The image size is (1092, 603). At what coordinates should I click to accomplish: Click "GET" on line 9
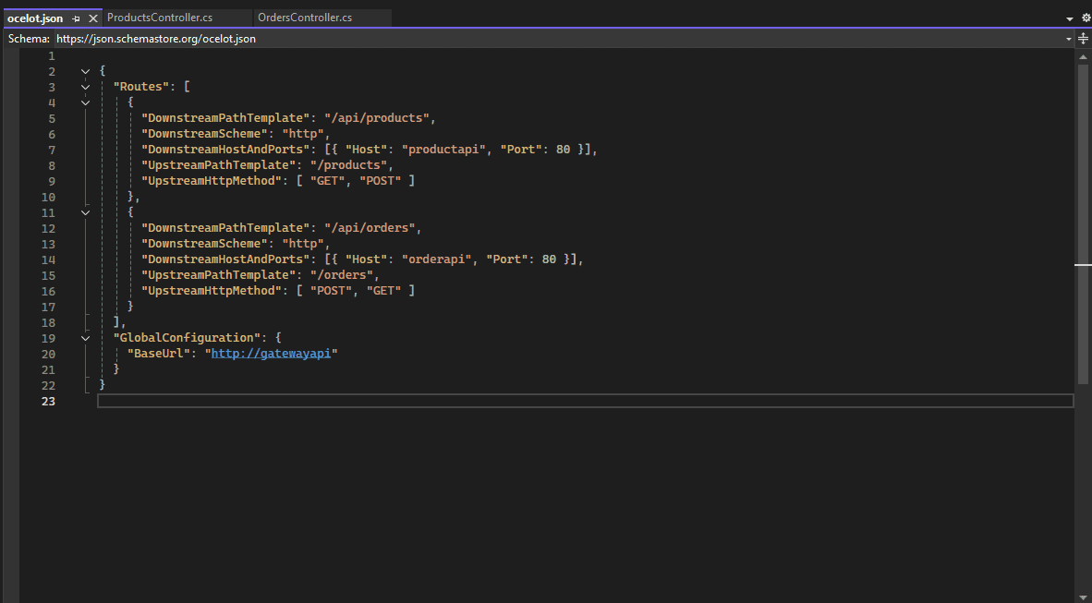pos(327,181)
